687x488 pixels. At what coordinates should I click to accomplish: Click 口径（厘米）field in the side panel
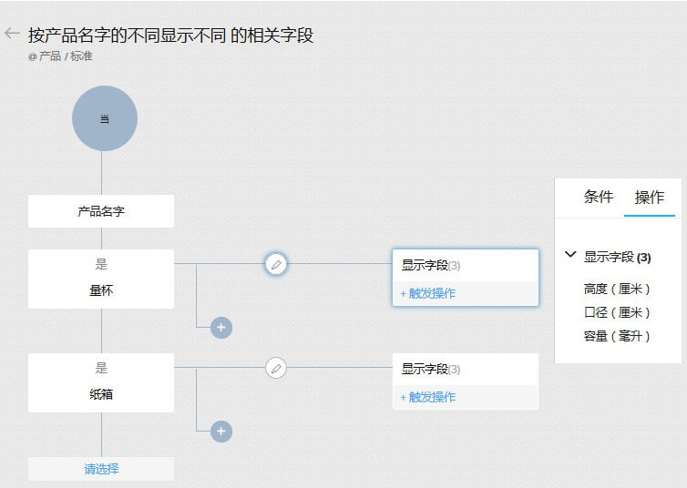click(x=618, y=312)
